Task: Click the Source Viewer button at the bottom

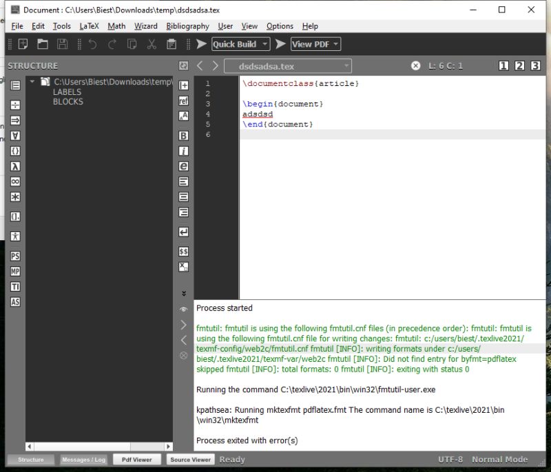Action: click(x=191, y=459)
